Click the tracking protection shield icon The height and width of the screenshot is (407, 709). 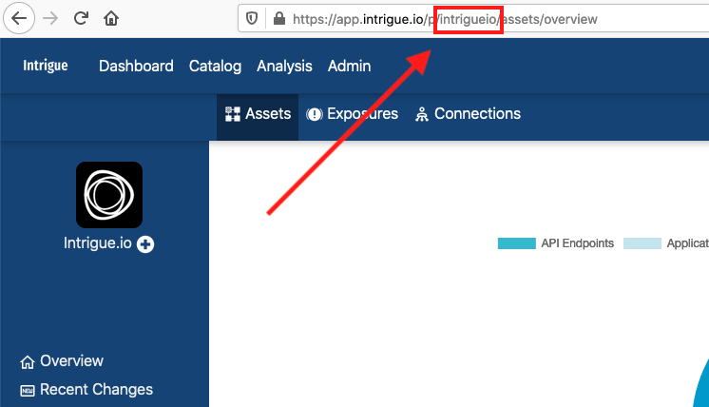(x=252, y=18)
